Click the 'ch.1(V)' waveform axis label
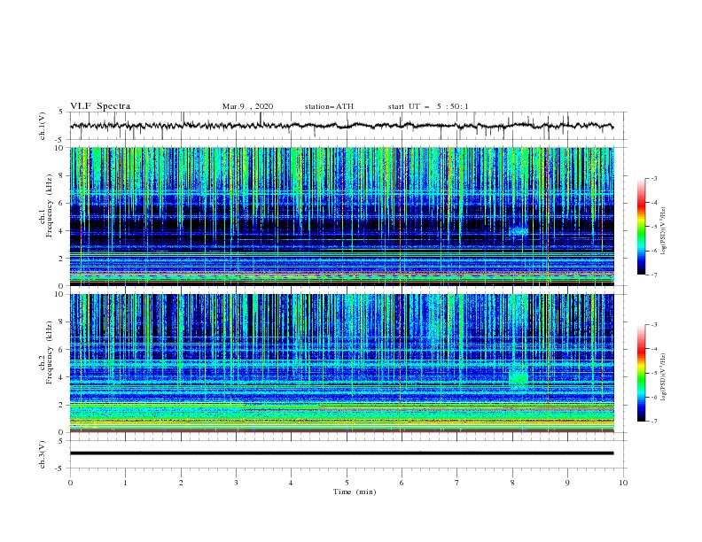This screenshot has height=542, width=702. (43, 126)
